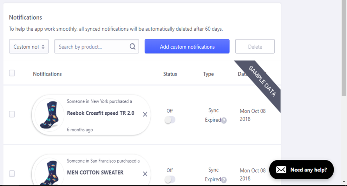
Task: Dismiss the Reebok Crossfit notification with X
Action: [145, 114]
